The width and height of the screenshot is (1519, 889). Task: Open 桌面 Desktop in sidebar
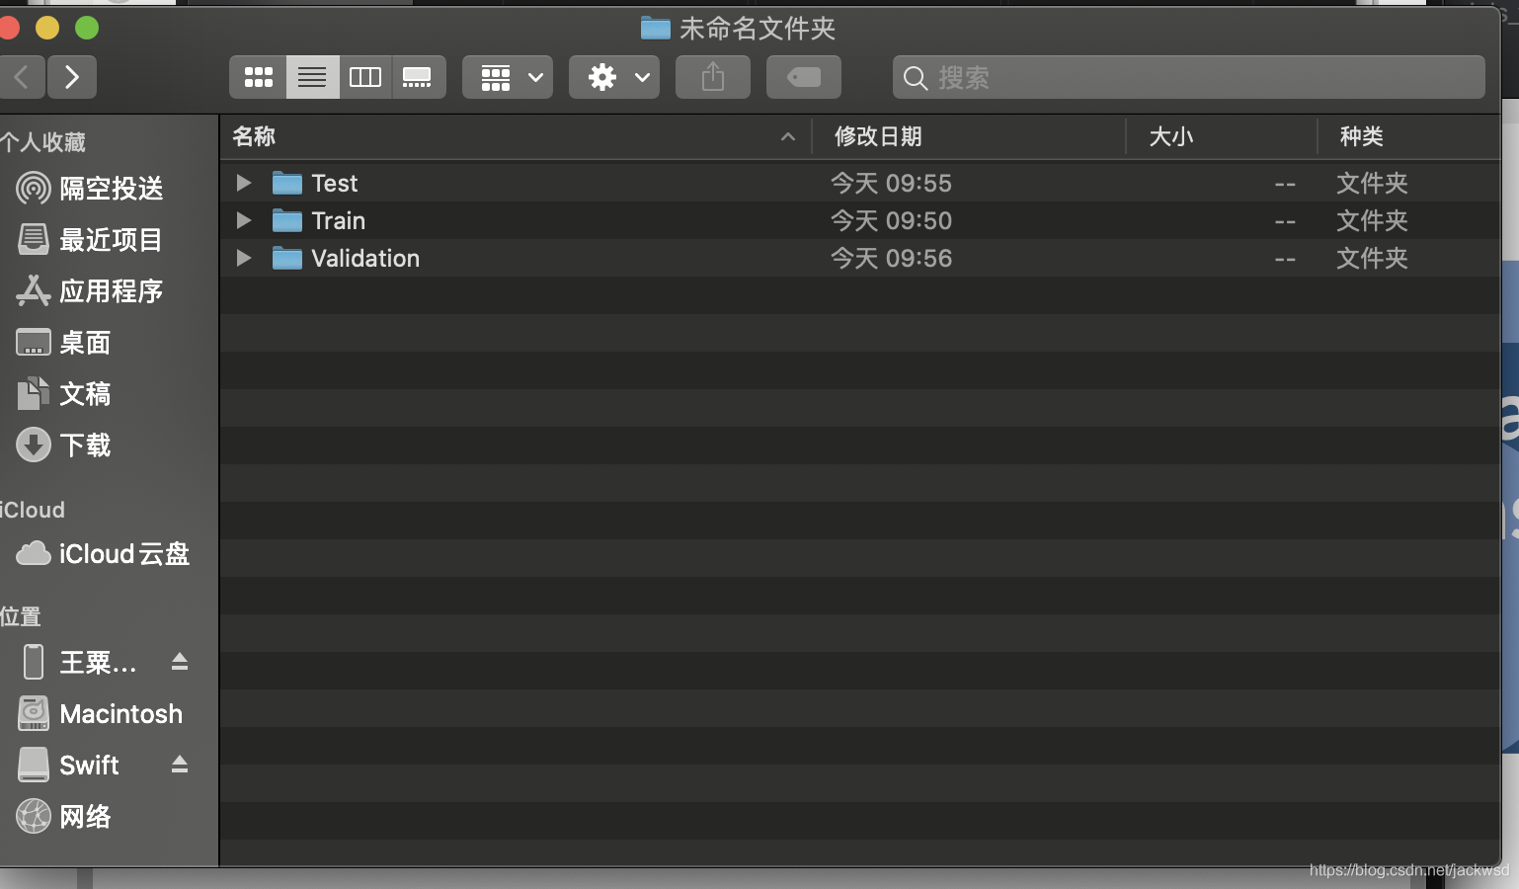coord(109,342)
